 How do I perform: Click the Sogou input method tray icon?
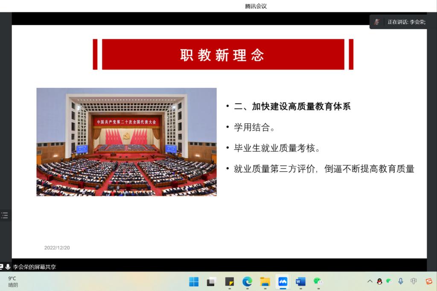click(428, 281)
